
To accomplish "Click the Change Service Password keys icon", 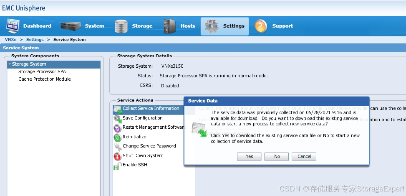I will click(x=118, y=147).
